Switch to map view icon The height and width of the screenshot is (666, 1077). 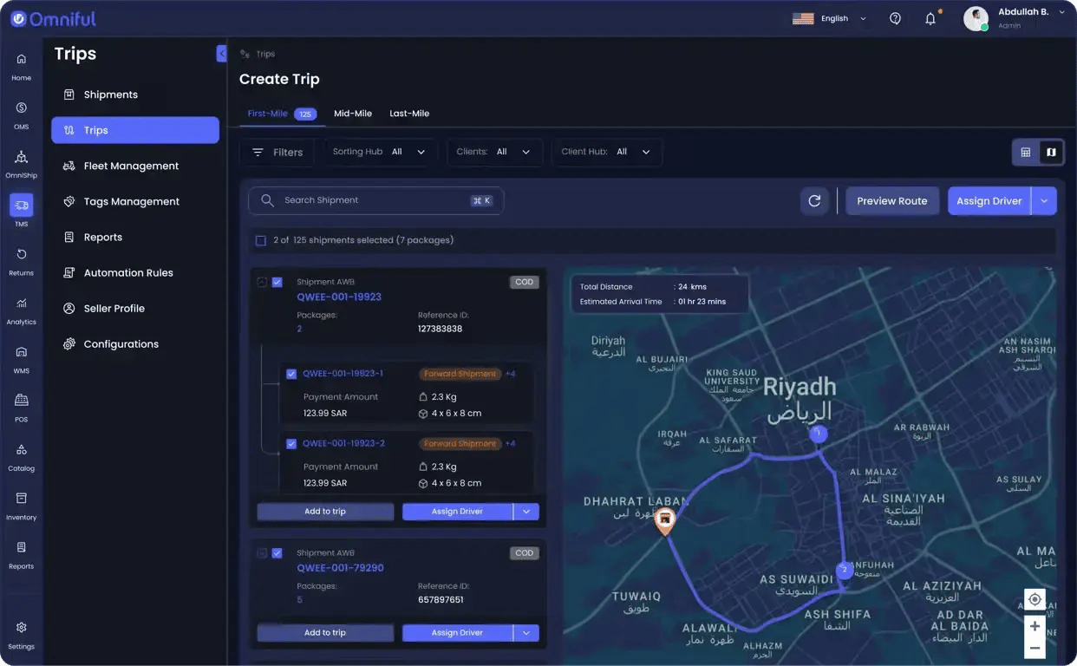tap(1051, 152)
